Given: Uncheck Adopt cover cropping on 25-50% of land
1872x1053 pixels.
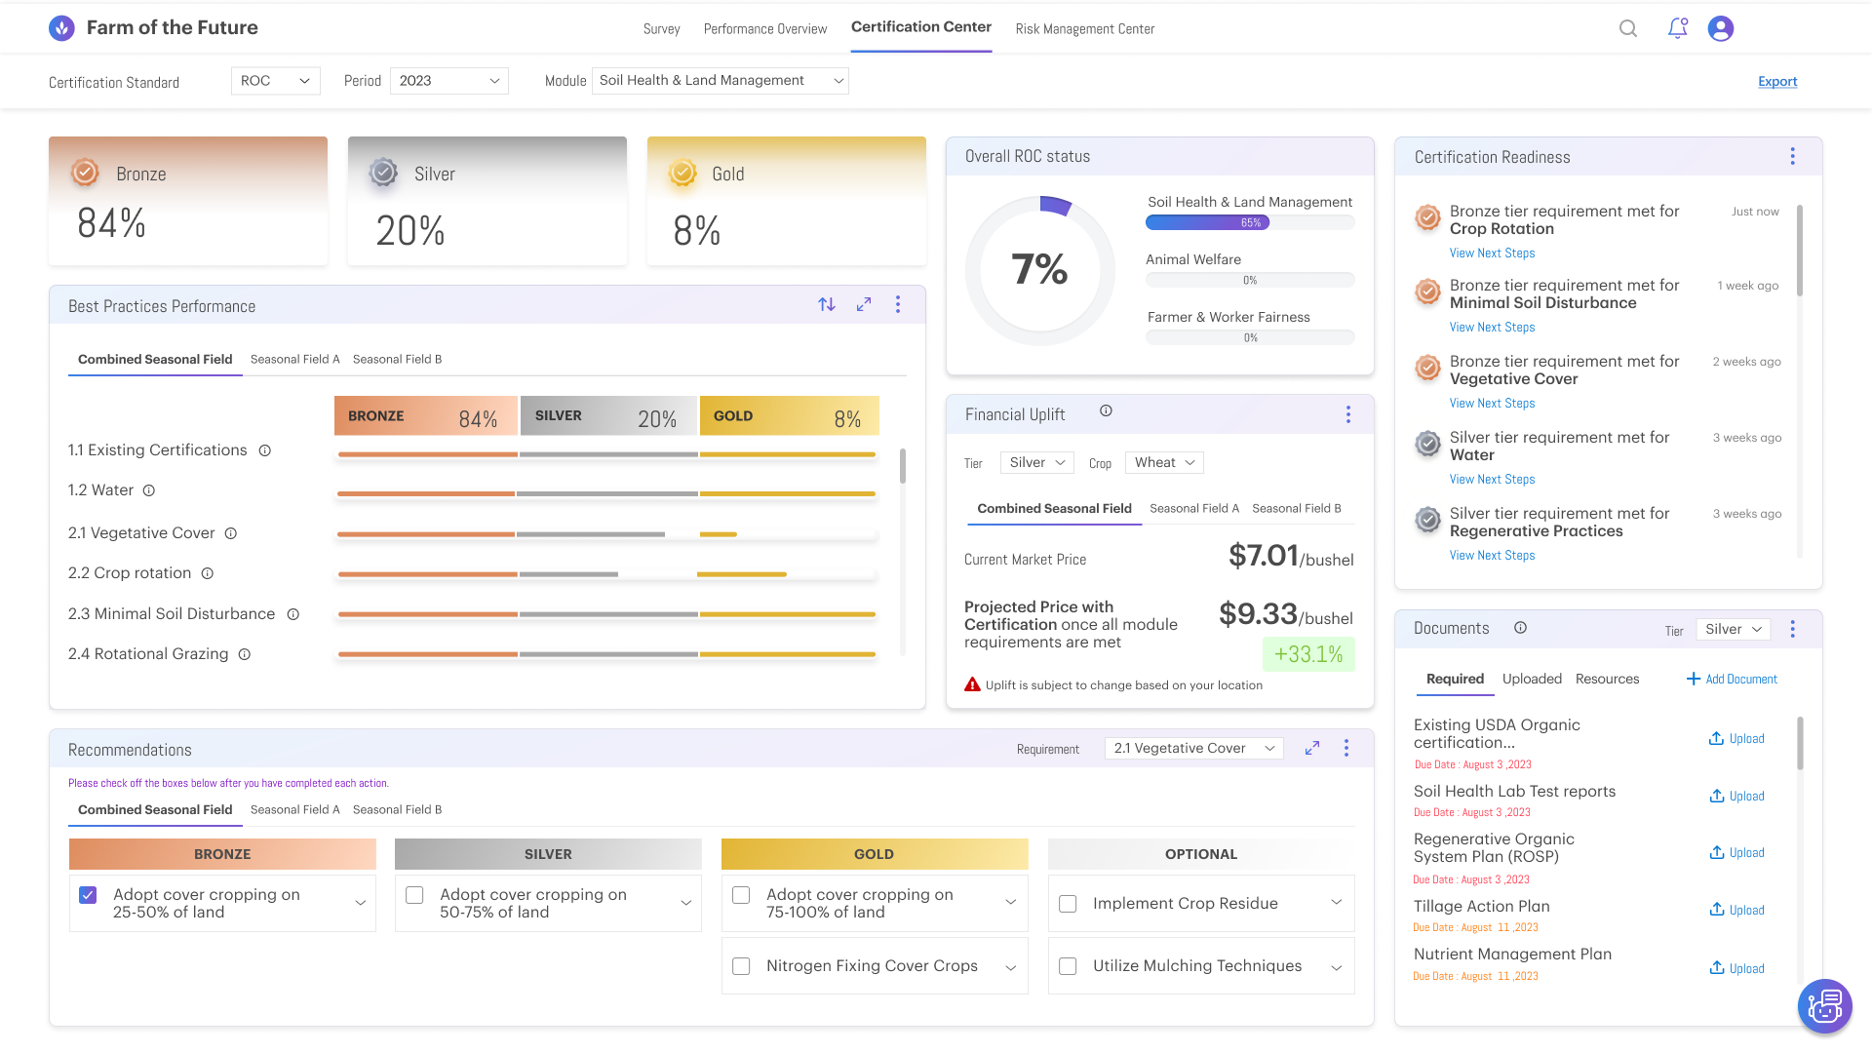Looking at the screenshot, I should point(88,895).
